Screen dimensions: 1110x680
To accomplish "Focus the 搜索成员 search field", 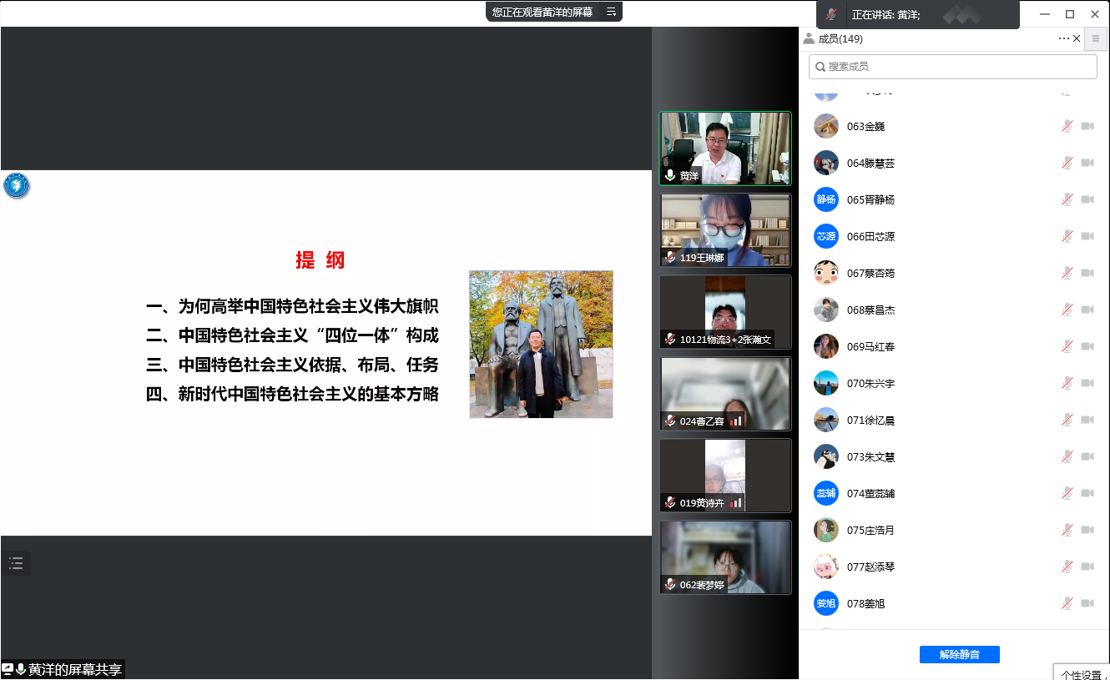I will (x=952, y=67).
